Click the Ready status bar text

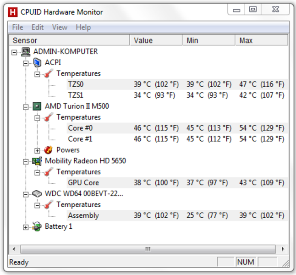(19, 262)
